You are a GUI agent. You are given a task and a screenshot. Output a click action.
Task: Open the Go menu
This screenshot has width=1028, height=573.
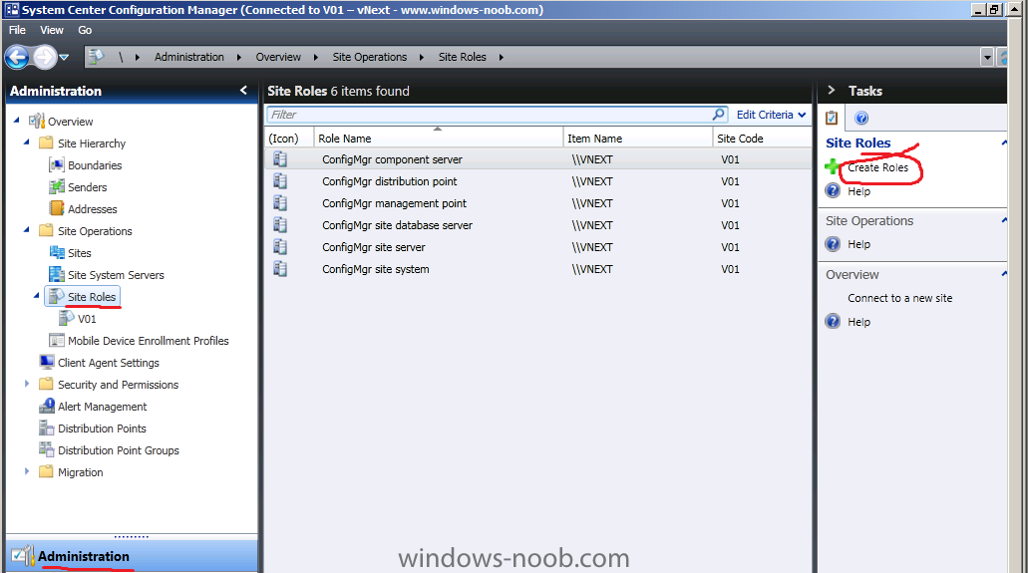click(x=85, y=30)
